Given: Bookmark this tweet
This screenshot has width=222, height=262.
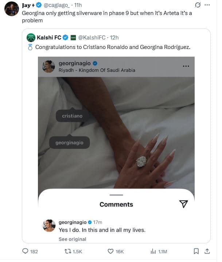Looking at the screenshot, I should (196, 251).
